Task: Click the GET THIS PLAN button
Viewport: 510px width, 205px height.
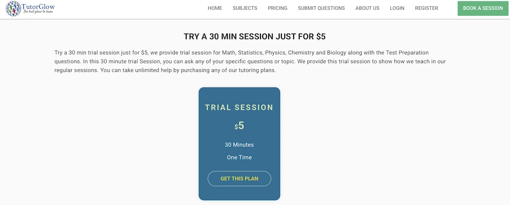Action: click(239, 179)
